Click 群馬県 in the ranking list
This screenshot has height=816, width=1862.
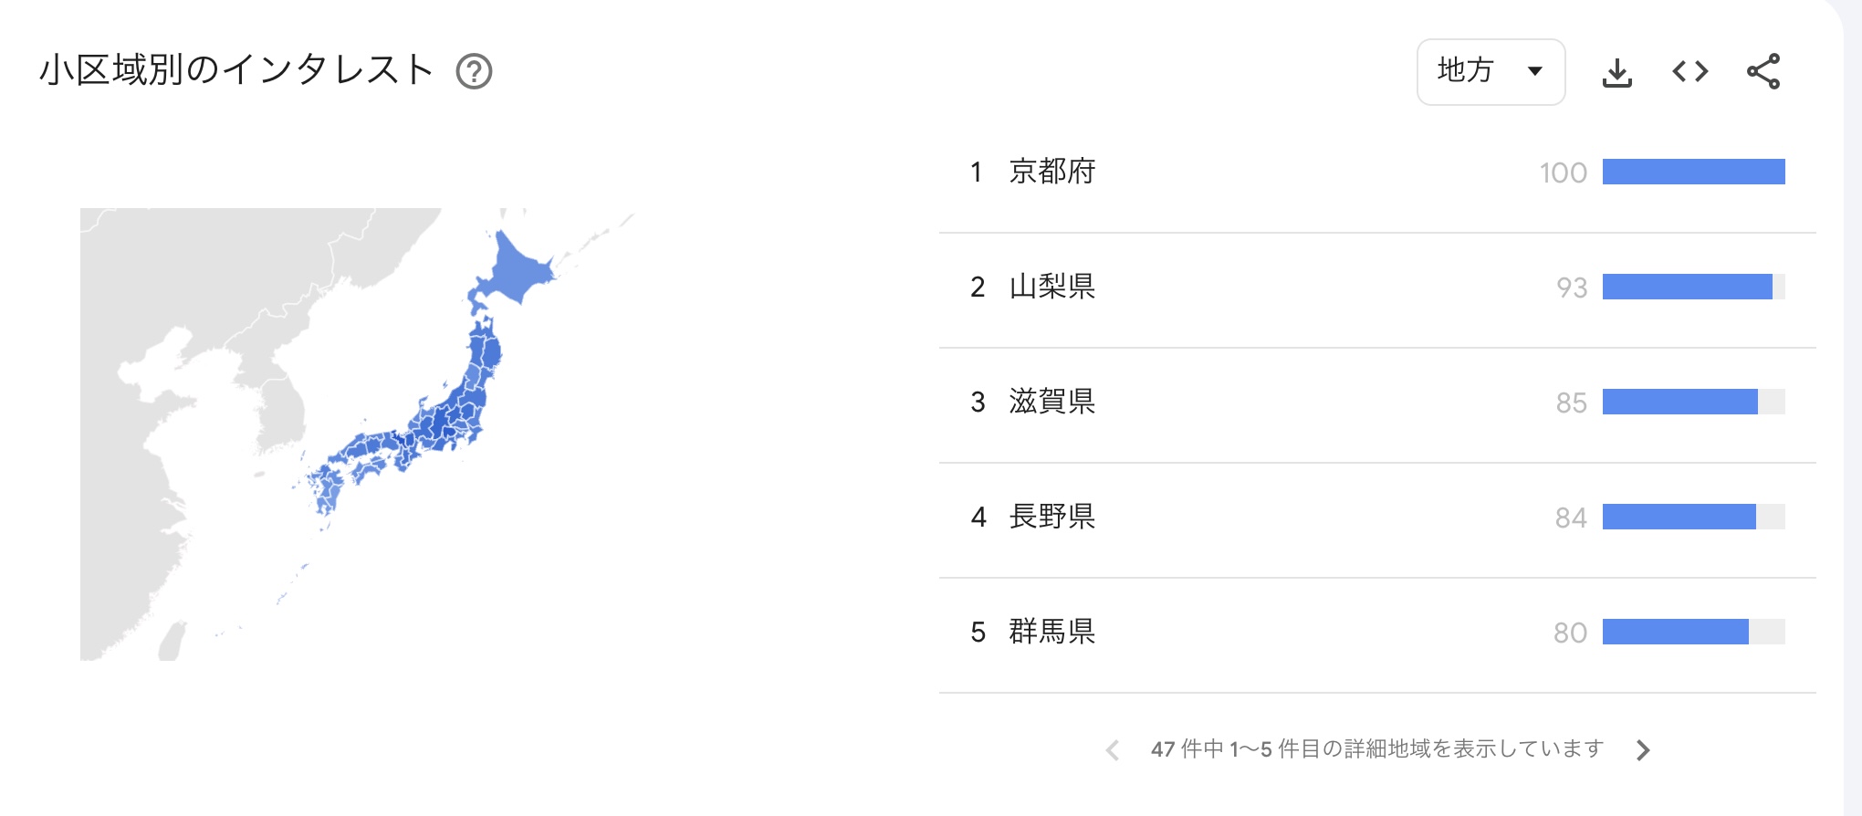click(1051, 632)
